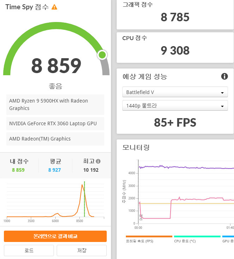Click the 85+ FPS estimate
234x259 pixels.
[175, 122]
